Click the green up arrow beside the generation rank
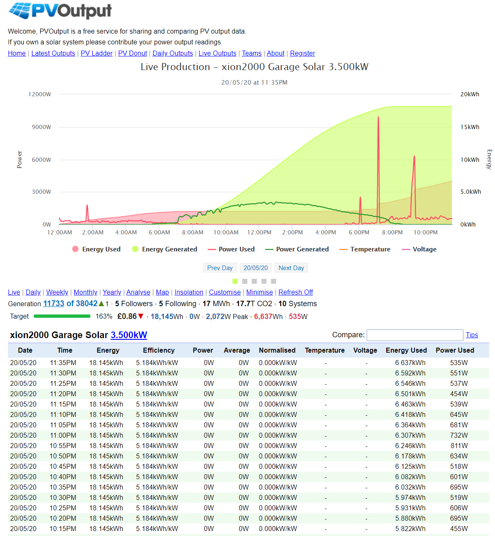Viewport: 495px width, 536px height. [x=101, y=304]
